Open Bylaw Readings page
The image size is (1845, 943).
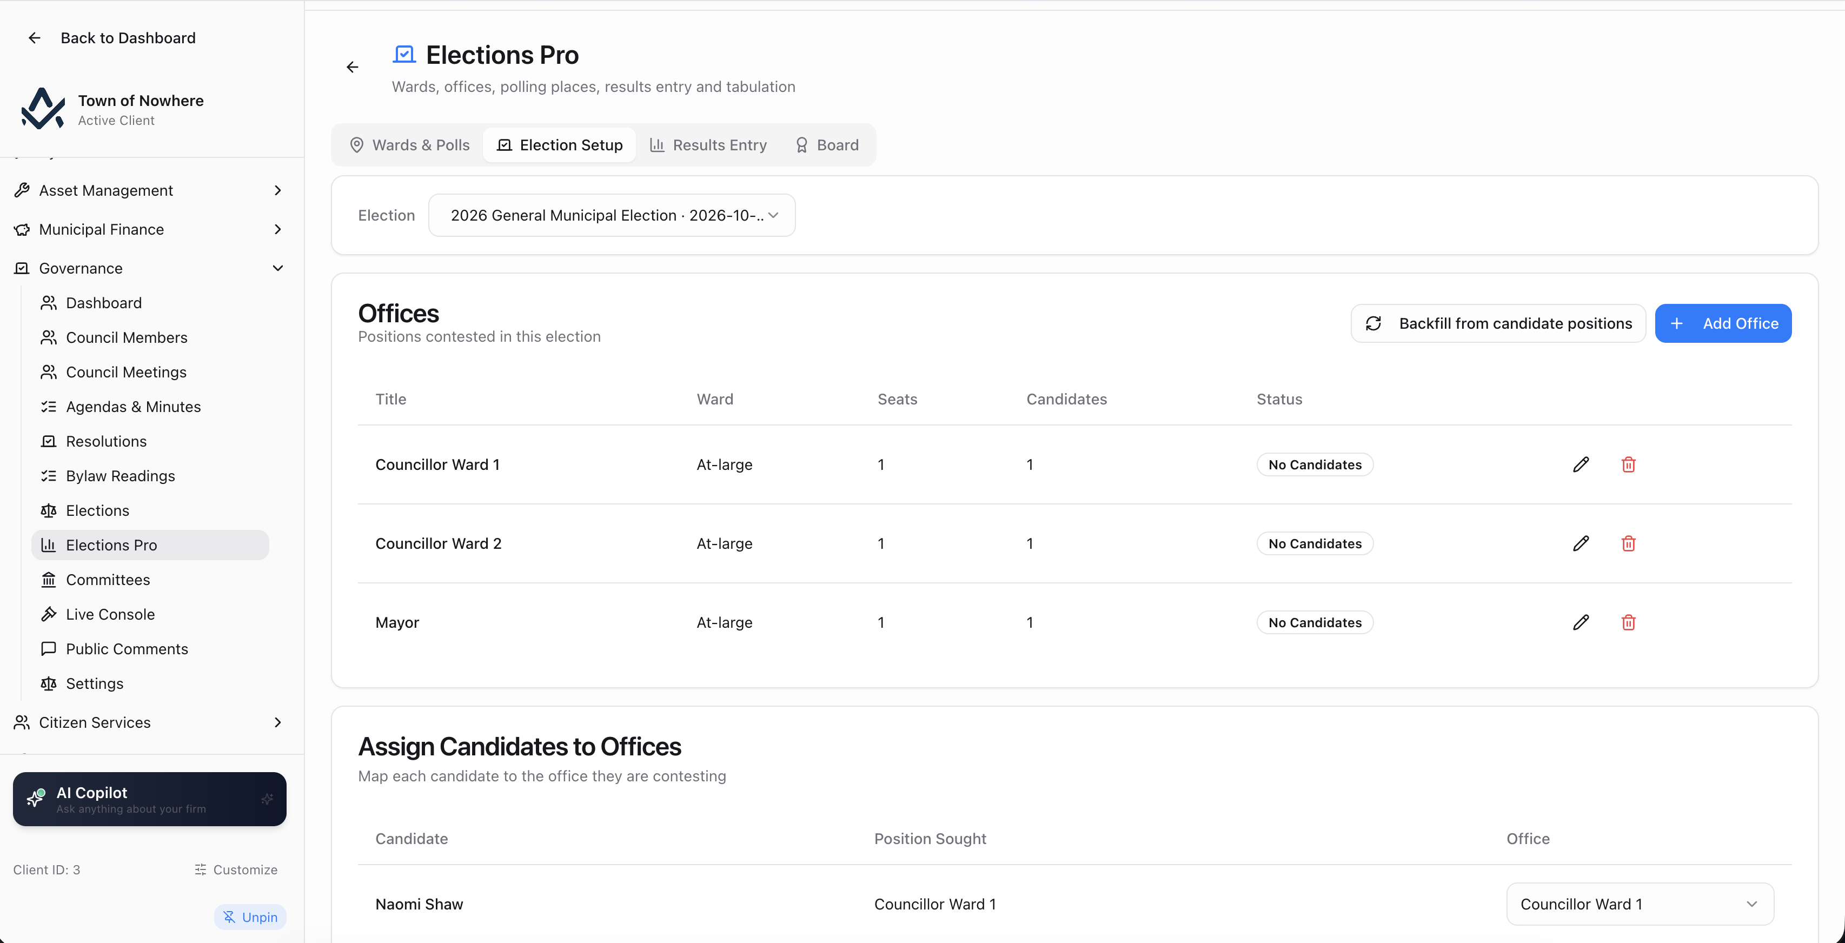click(150, 476)
